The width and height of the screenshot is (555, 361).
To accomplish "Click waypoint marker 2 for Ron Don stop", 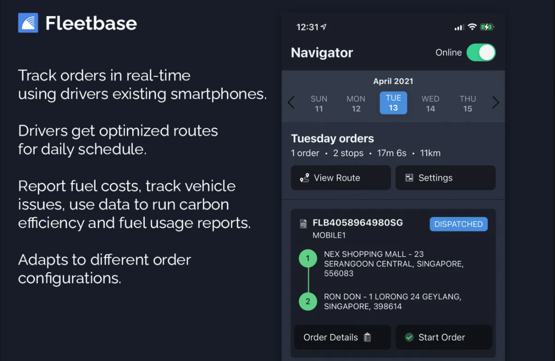I will coord(308,301).
